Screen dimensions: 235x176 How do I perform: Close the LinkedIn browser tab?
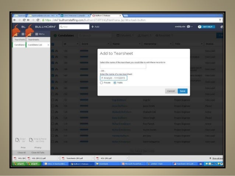tap(88, 15)
